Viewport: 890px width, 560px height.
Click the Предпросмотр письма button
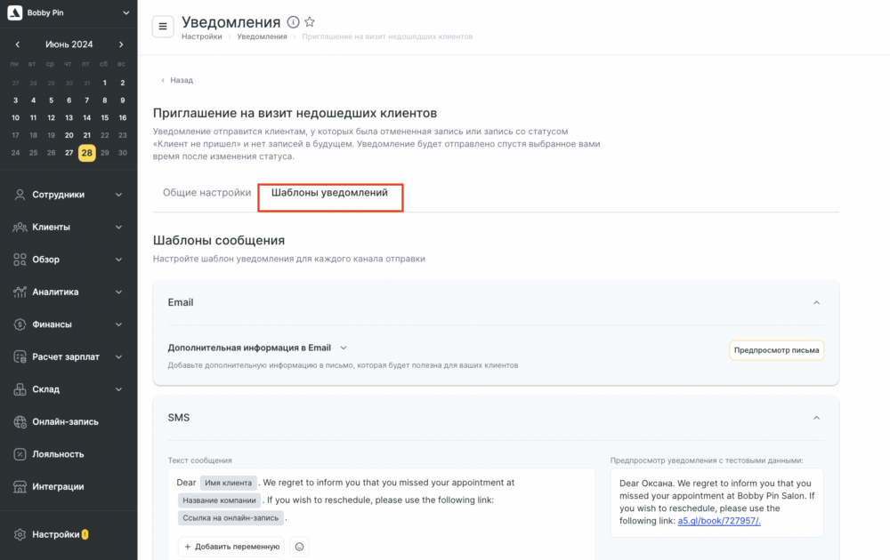pos(776,350)
